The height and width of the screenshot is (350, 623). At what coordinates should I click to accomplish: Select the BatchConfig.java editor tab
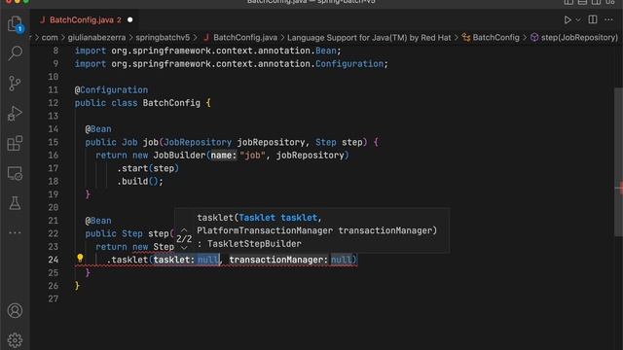82,19
